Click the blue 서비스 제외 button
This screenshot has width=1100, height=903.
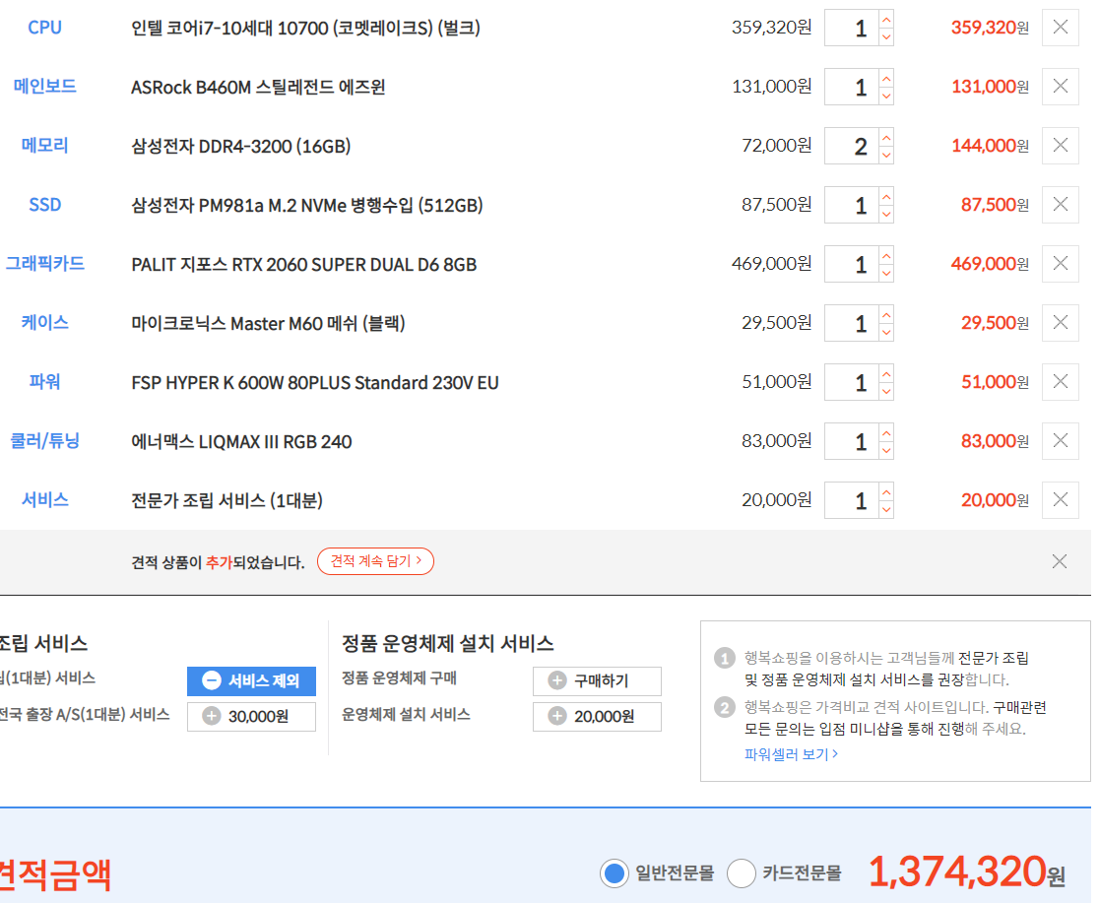[x=251, y=680]
